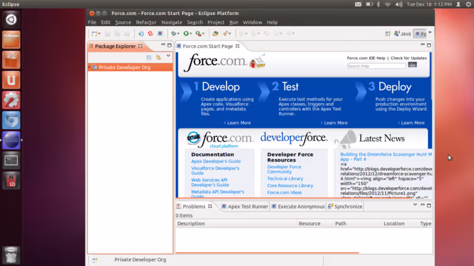Open the Apex Developer's Guide link

[x=216, y=161]
